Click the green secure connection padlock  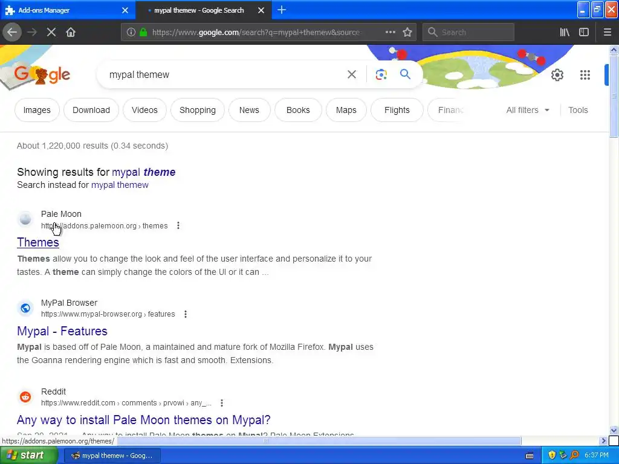point(143,32)
